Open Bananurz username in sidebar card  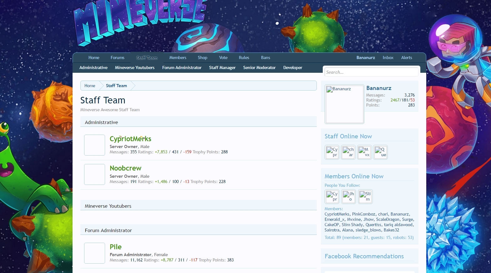pyautogui.click(x=379, y=88)
